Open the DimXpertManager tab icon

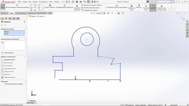click(x=14, y=19)
